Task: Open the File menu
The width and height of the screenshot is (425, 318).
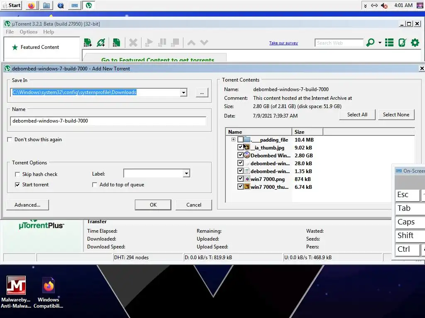Action: click(x=10, y=32)
